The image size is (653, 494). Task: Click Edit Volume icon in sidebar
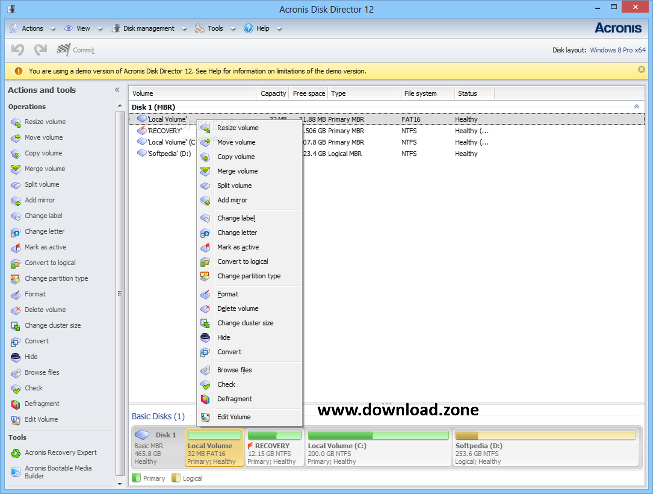(16, 420)
